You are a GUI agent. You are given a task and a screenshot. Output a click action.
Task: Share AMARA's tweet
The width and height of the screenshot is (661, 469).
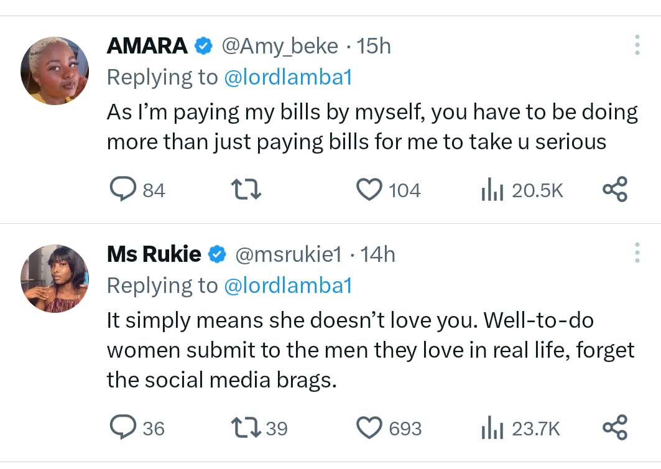(616, 190)
